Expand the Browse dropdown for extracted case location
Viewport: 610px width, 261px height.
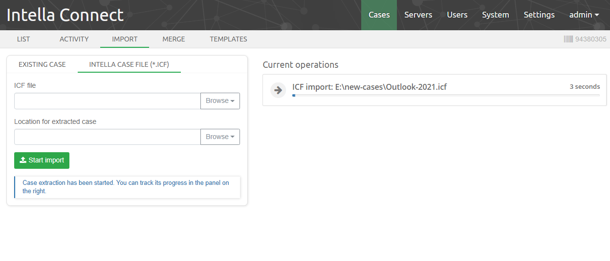[x=220, y=137]
